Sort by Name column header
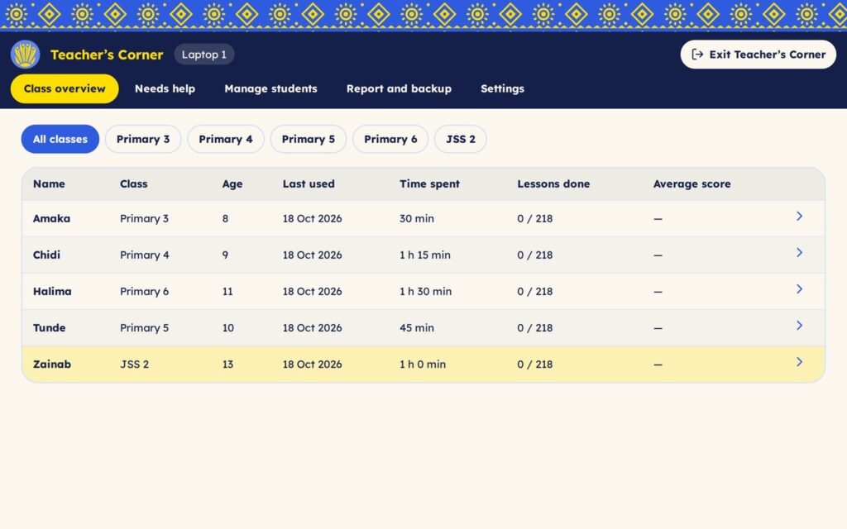This screenshot has width=847, height=529. pos(49,184)
